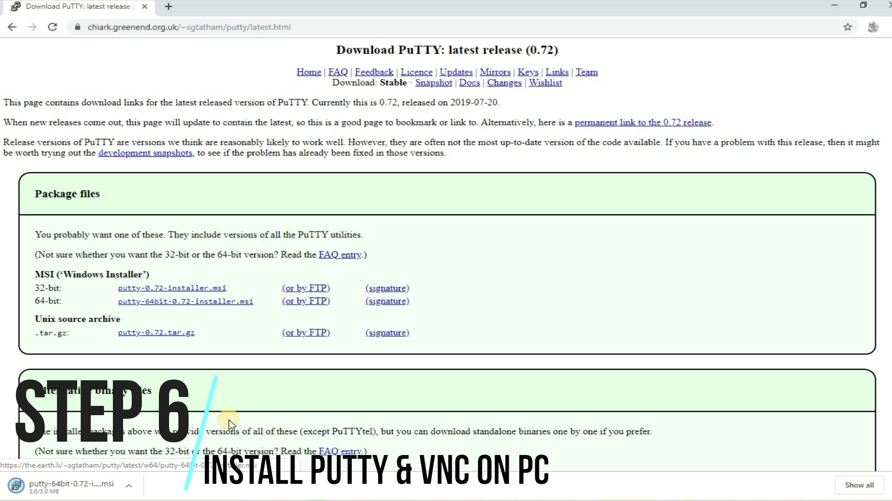Download putty-64bit-0.72-installer.msi
The width and height of the screenshot is (892, 501).
coord(185,301)
